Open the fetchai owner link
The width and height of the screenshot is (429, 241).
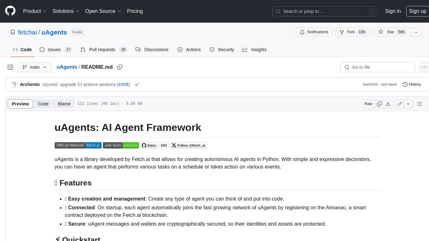coord(27,32)
